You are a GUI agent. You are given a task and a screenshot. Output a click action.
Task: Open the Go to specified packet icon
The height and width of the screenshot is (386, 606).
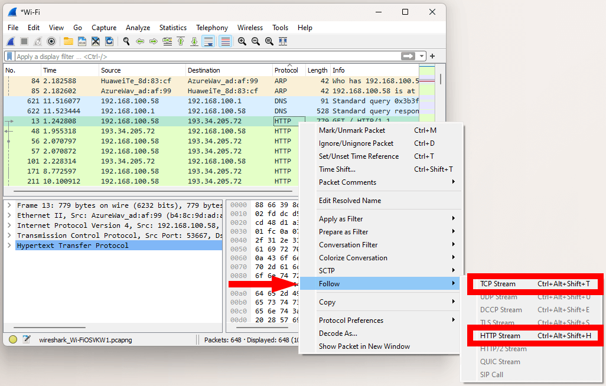(x=167, y=41)
